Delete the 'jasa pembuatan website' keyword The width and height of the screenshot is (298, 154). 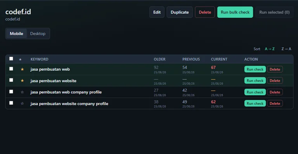tap(275, 81)
